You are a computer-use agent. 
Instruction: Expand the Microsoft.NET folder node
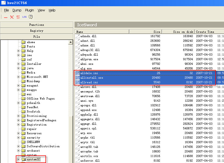[x=18, y=77]
